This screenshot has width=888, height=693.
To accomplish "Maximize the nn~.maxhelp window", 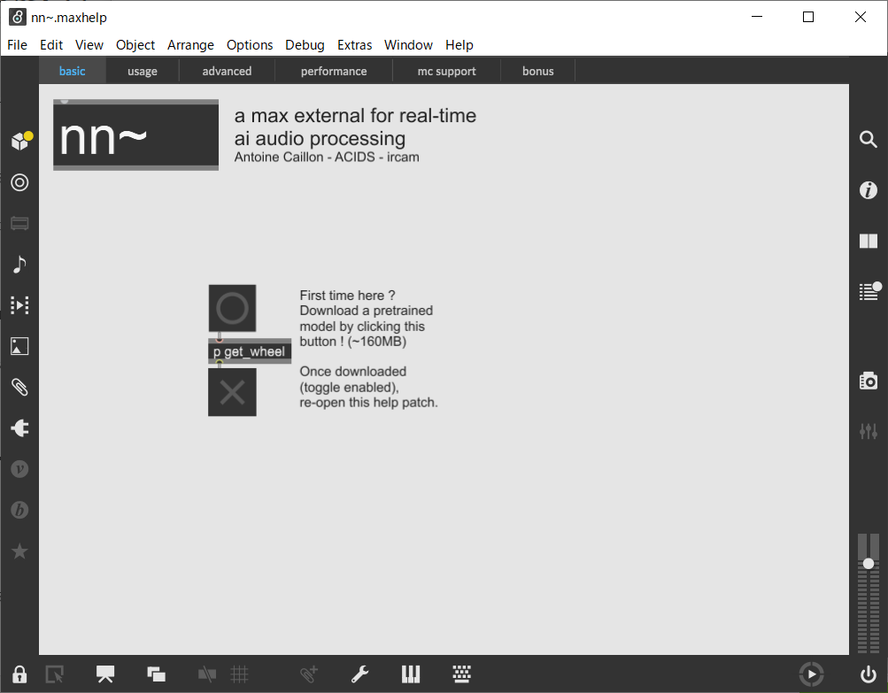I will (x=808, y=17).
